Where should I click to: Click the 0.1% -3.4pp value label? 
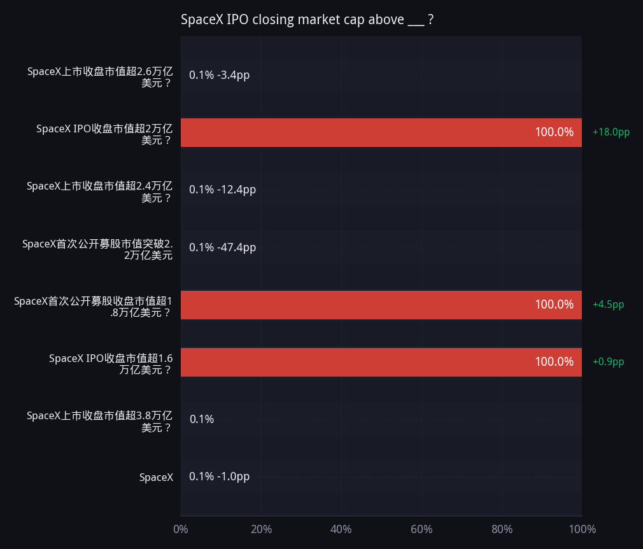pos(220,76)
